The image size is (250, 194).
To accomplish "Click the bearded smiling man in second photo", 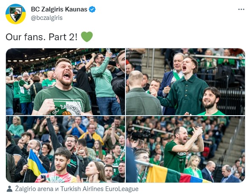I will (211, 101).
